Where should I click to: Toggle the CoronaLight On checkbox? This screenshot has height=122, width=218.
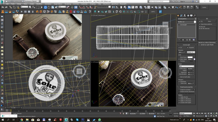point(180,47)
